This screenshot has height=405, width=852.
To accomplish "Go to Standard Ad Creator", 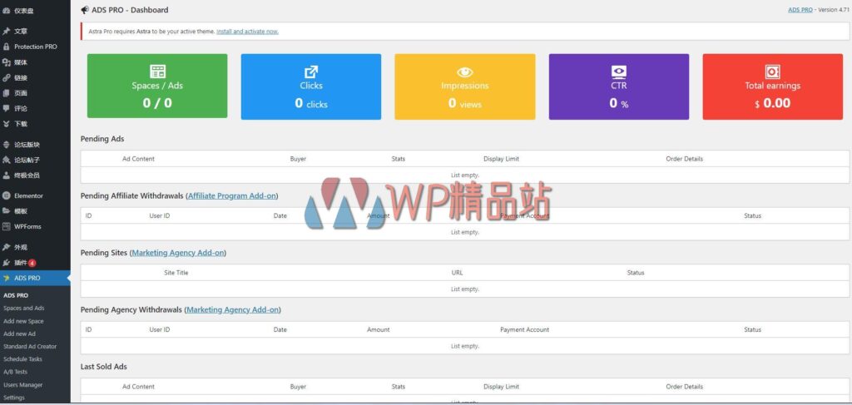I will [30, 346].
